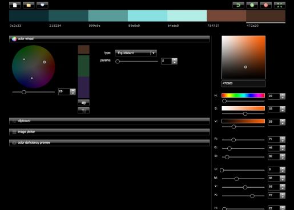Screen dimensions: 294x210
Task: Select the 784737 brown palette swatch
Action: click(x=227, y=15)
